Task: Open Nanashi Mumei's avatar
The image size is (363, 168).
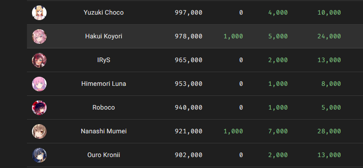Action: (x=39, y=131)
